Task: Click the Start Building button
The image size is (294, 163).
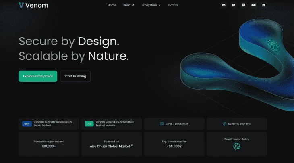Action: (x=75, y=76)
